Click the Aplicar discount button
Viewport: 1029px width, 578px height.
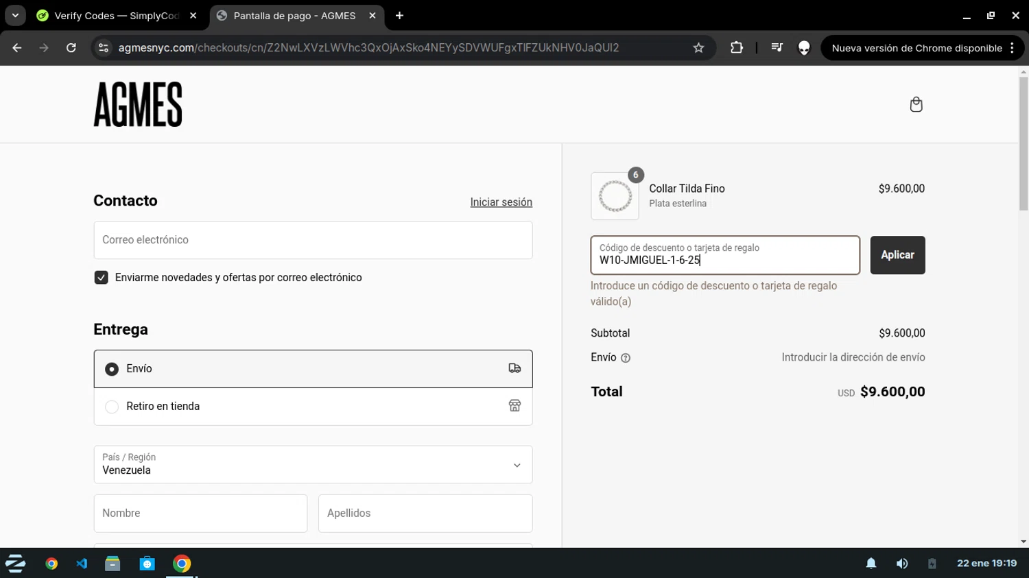897,255
